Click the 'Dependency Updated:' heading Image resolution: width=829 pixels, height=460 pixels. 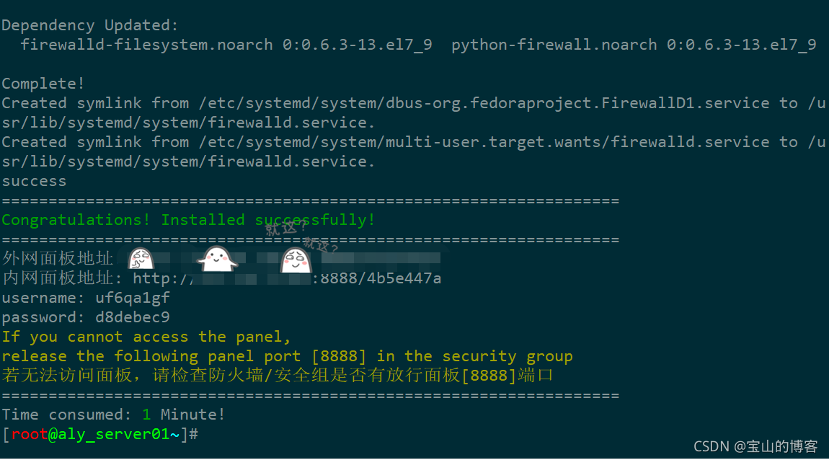89,25
